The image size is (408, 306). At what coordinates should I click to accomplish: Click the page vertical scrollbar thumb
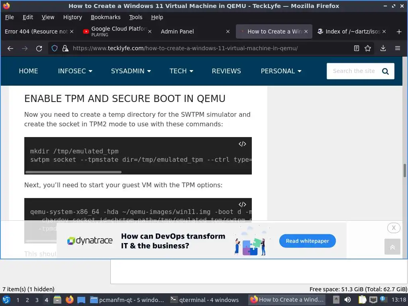tap(405, 171)
